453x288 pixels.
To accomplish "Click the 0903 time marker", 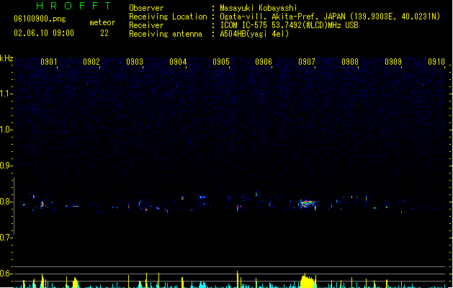I will (135, 62).
